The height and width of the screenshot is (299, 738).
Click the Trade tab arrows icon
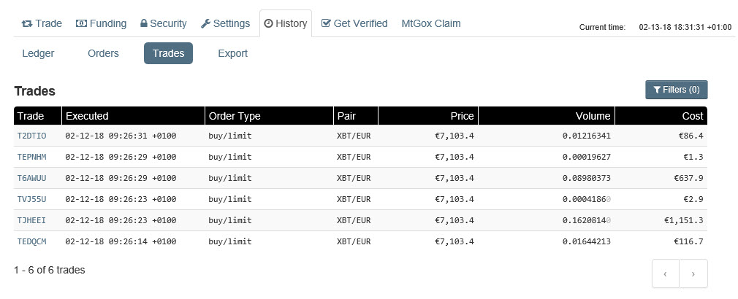pos(27,23)
